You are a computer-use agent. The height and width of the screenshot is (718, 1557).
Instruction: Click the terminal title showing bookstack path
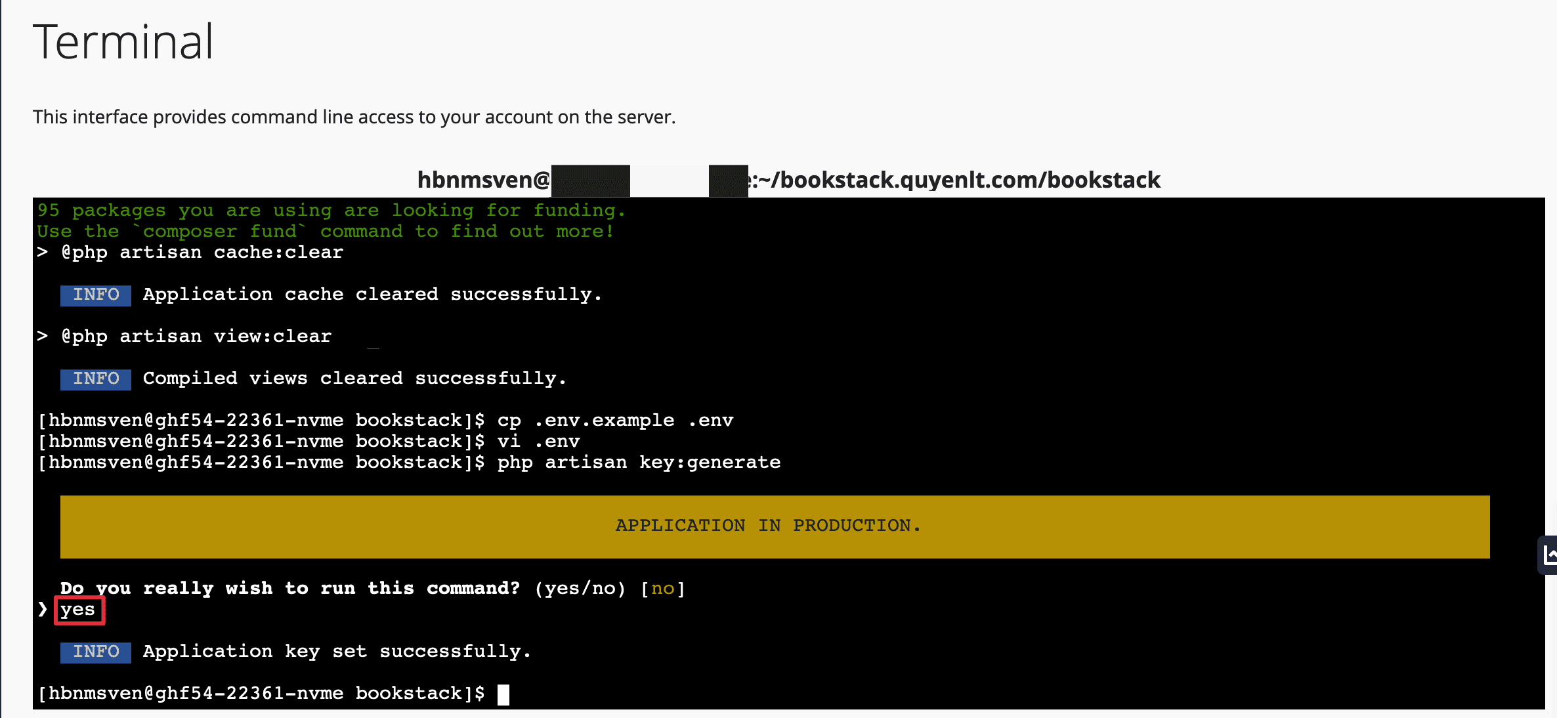788,180
